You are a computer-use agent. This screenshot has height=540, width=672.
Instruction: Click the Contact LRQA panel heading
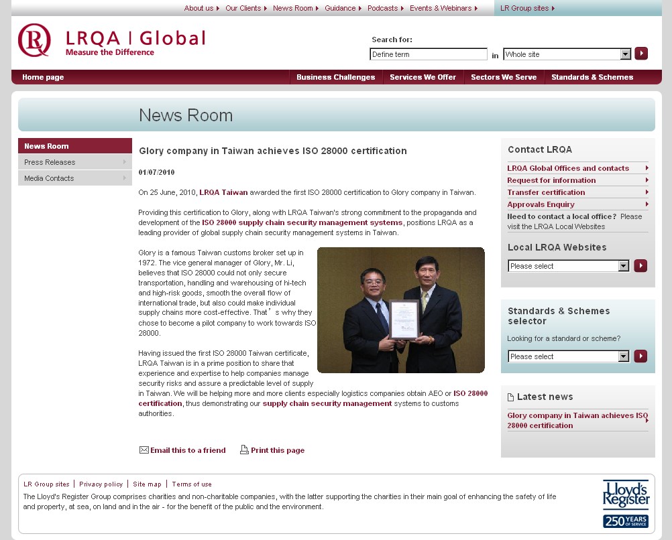pos(540,149)
